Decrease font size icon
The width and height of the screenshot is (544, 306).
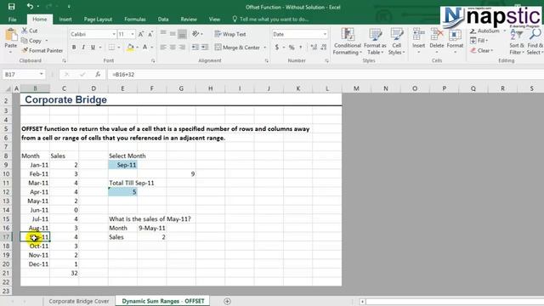click(x=150, y=34)
